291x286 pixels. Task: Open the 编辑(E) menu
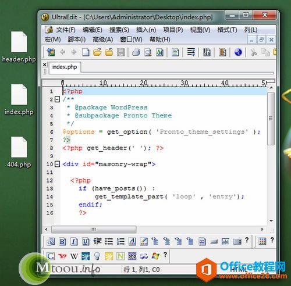tap(93, 30)
